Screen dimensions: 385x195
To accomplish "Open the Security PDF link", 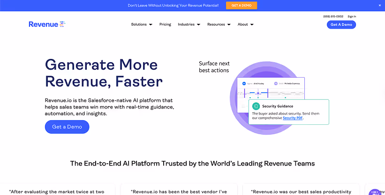I will click(293, 118).
